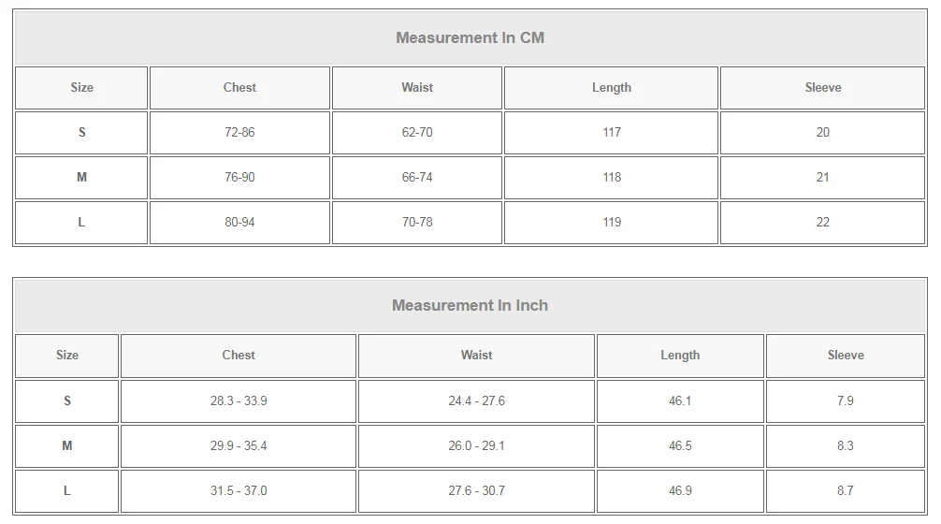
Task: Click the 'Measurement In CM' table title
Action: (x=470, y=38)
